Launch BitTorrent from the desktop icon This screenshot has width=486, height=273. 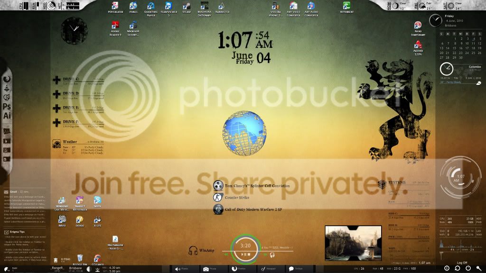tap(346, 8)
